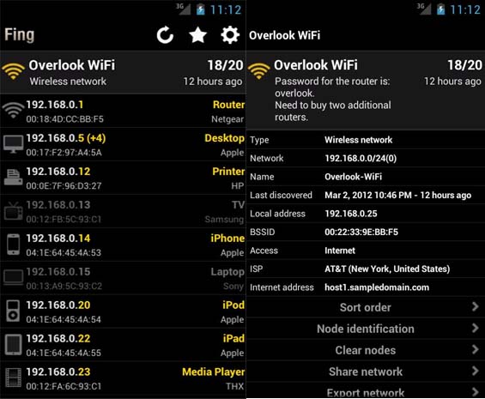Tap the iPod icon for 192.168.0.20

point(13,311)
